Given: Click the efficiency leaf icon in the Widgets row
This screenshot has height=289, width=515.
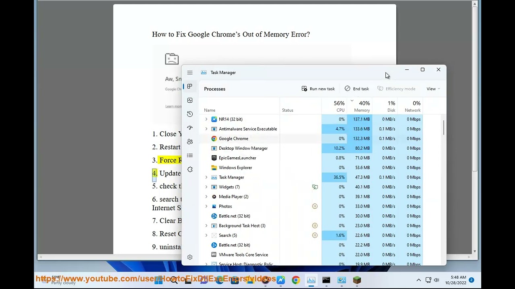Looking at the screenshot, I should click(315, 187).
